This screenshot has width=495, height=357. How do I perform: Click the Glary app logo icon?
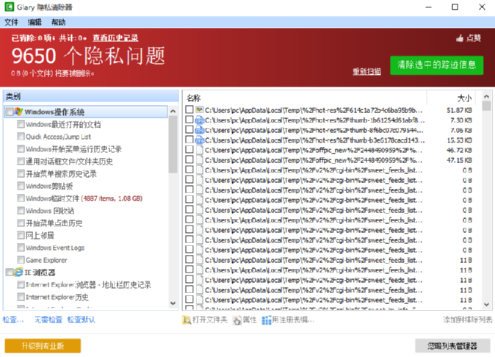[9, 7]
